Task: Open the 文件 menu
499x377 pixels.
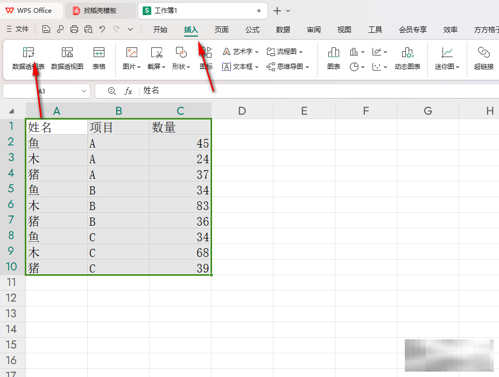Action: pyautogui.click(x=22, y=30)
